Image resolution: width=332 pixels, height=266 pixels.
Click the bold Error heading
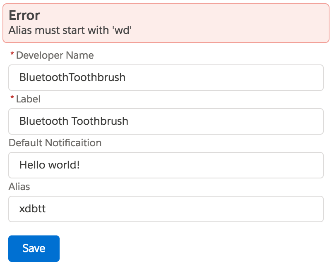(24, 15)
